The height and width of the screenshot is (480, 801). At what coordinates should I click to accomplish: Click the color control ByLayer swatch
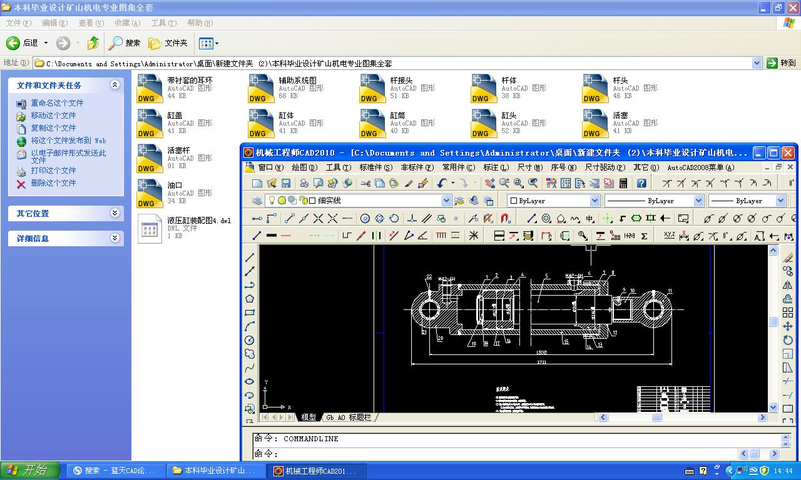pyautogui.click(x=514, y=201)
